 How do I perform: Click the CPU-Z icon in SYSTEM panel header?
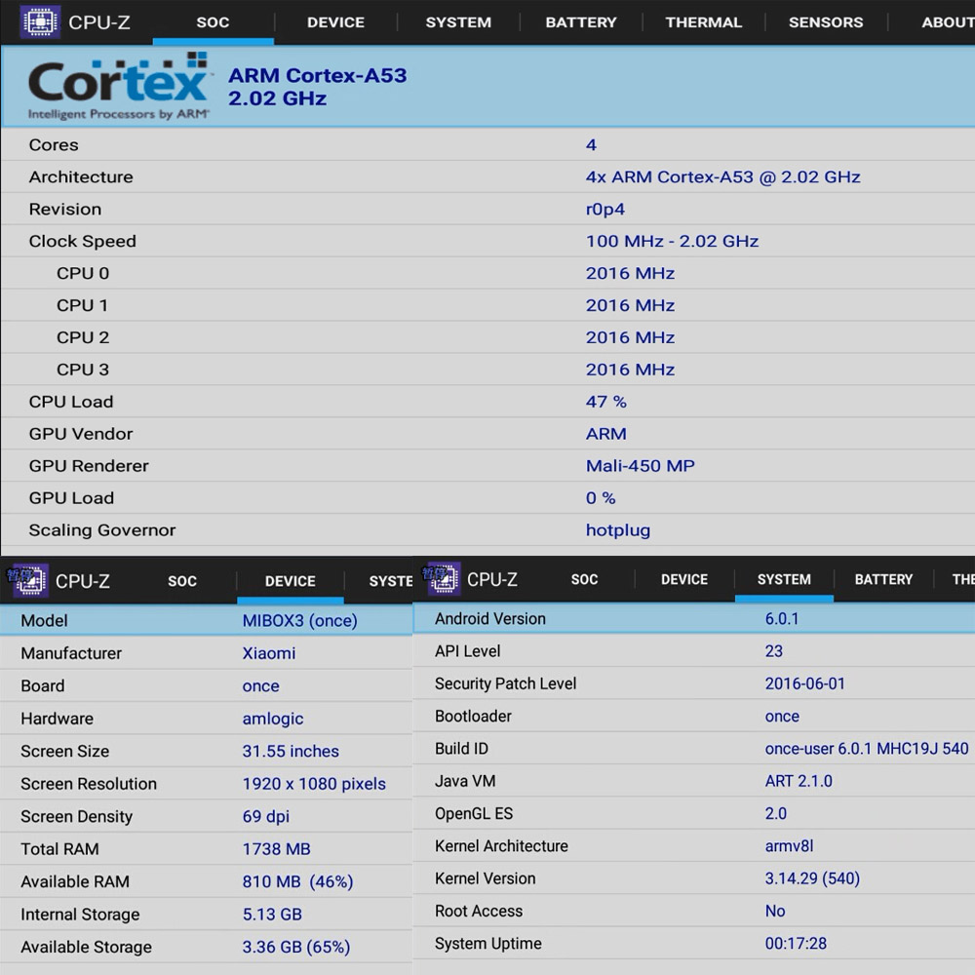point(443,578)
